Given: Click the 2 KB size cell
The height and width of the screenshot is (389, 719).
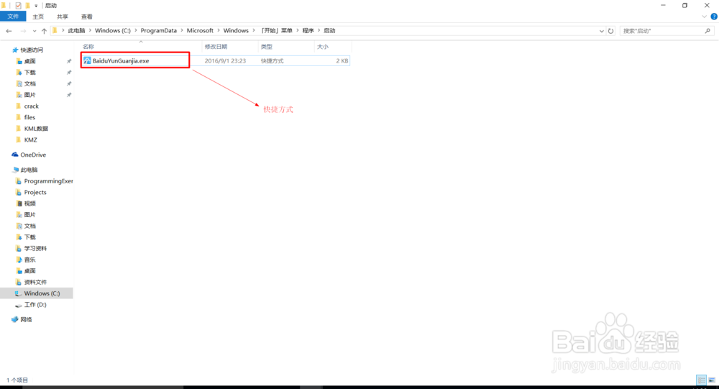Looking at the screenshot, I should tap(342, 60).
